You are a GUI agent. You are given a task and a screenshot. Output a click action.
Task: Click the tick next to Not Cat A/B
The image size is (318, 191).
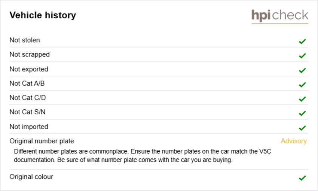tap(302, 84)
